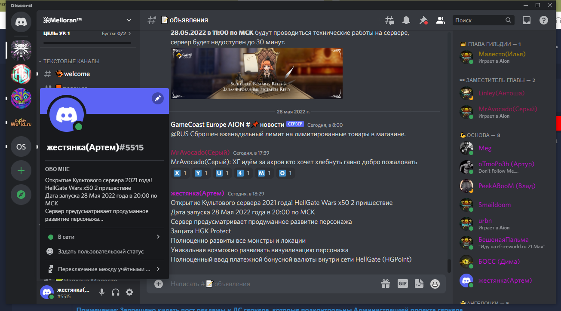Edit profile with pencil icon
The image size is (561, 311).
pos(158,98)
